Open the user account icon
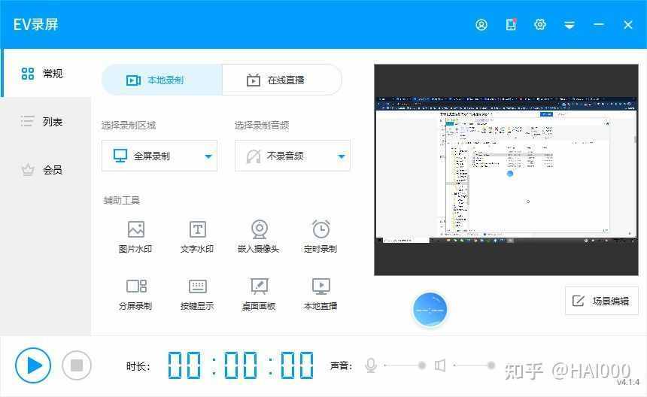The height and width of the screenshot is (397, 647). 481,25
